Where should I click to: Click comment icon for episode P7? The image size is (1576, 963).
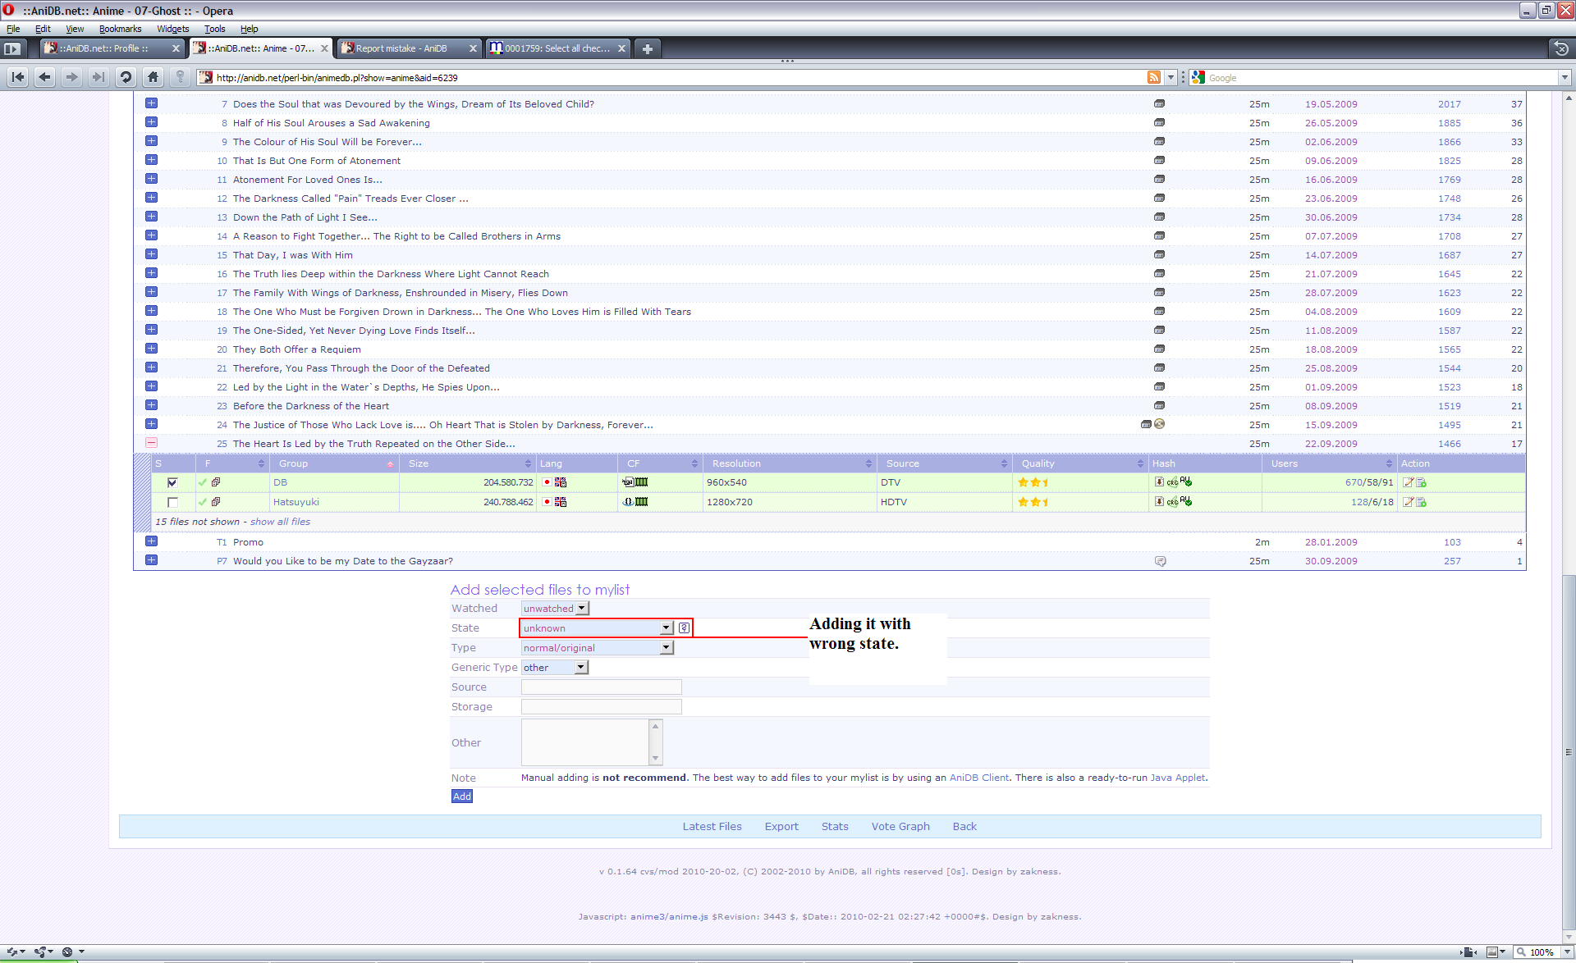(x=1160, y=561)
